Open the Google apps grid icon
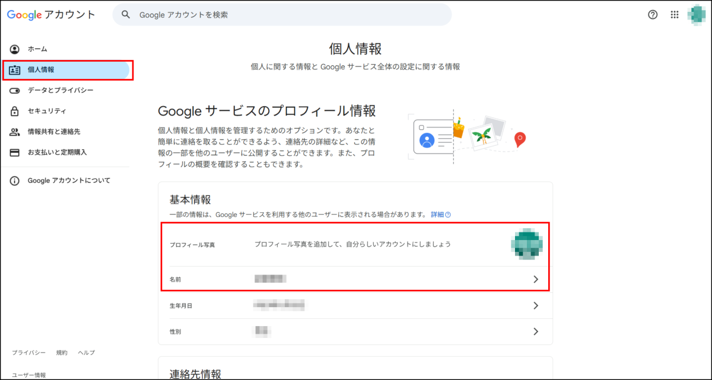The height and width of the screenshot is (380, 712). (675, 15)
